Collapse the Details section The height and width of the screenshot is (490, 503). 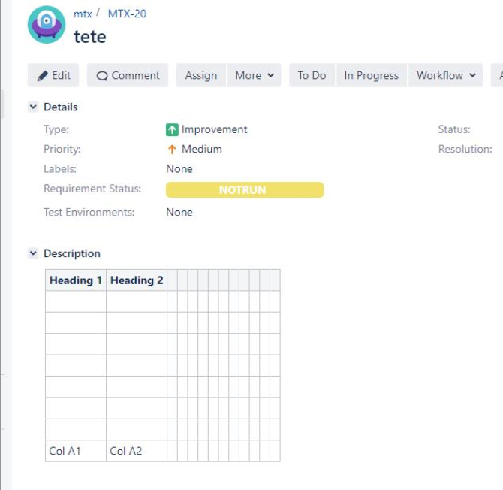point(33,107)
